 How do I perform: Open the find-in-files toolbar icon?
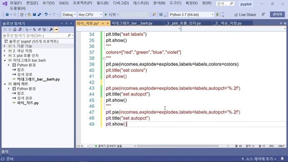pos(154,14)
